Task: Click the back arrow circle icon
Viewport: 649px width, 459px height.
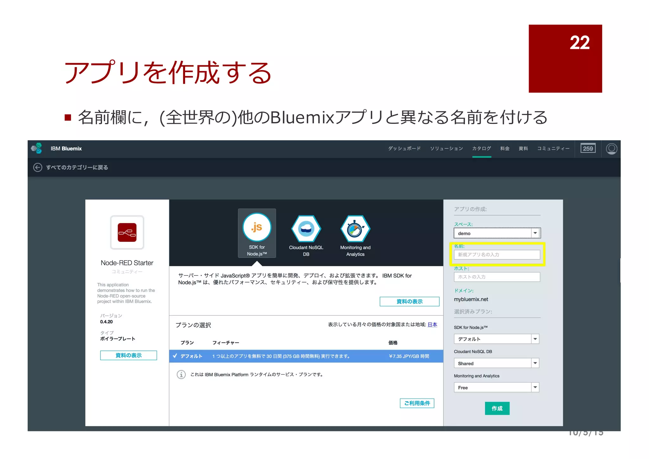Action: point(38,167)
